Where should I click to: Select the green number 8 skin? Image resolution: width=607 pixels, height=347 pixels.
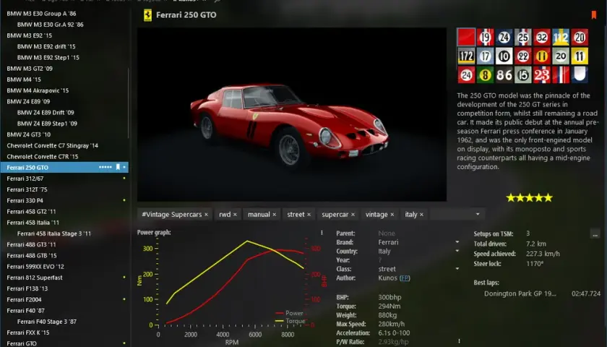coord(485,74)
